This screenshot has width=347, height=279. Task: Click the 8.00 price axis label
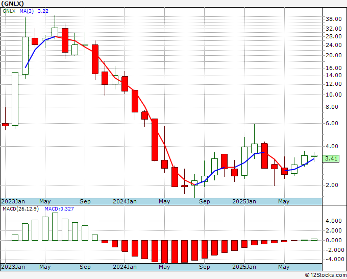[x=332, y=107]
